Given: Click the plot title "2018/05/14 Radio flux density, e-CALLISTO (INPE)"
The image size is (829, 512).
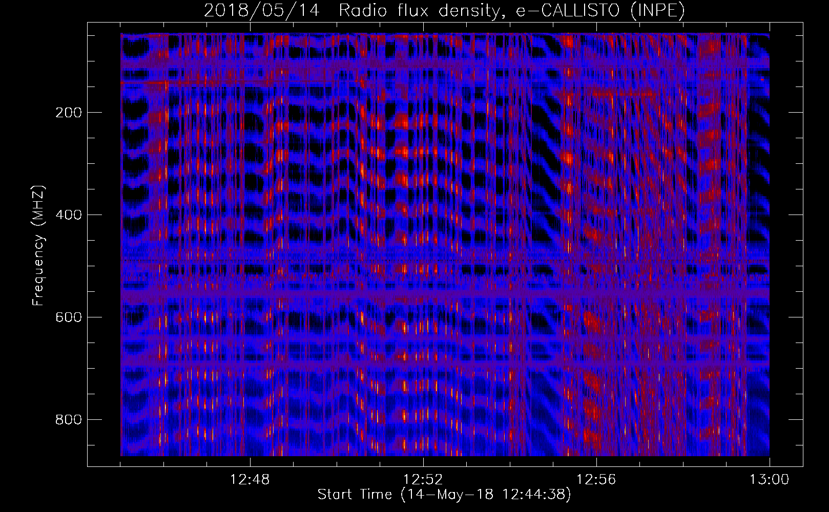Looking at the screenshot, I should pyautogui.click(x=444, y=11).
